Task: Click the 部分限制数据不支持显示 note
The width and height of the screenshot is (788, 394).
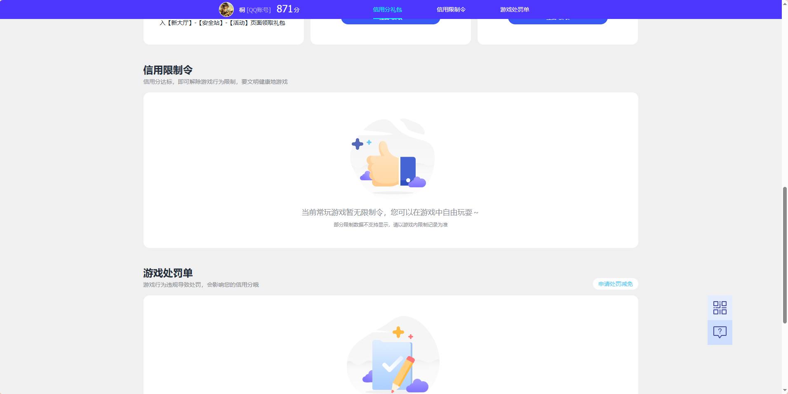Action: 390,225
